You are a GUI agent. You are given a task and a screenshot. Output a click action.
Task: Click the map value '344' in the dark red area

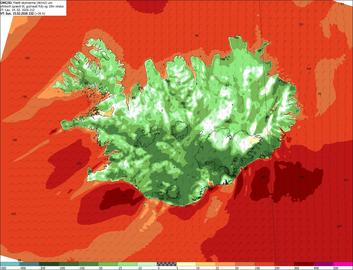pyautogui.click(x=302, y=177)
